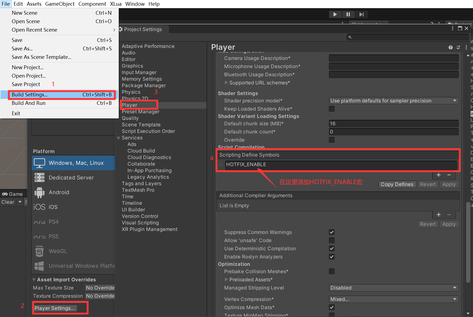Remove Scripting Define Symbol with minus
The height and width of the screenshot is (317, 473).
click(x=449, y=175)
